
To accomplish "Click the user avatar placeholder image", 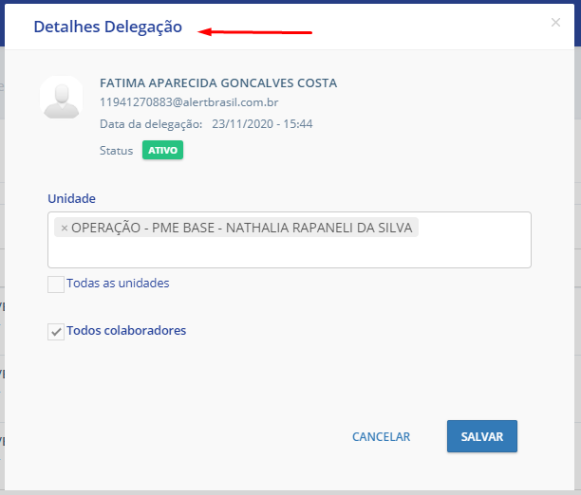I will point(61,98).
